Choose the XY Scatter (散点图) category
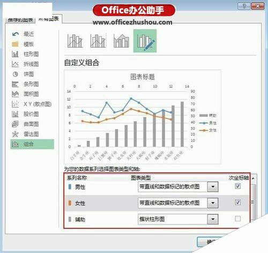The image size is (268, 253). pos(32,104)
